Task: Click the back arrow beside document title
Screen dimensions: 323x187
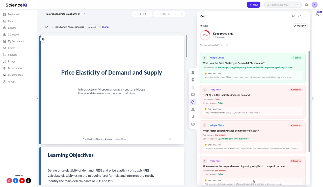Action: pyautogui.click(x=42, y=14)
